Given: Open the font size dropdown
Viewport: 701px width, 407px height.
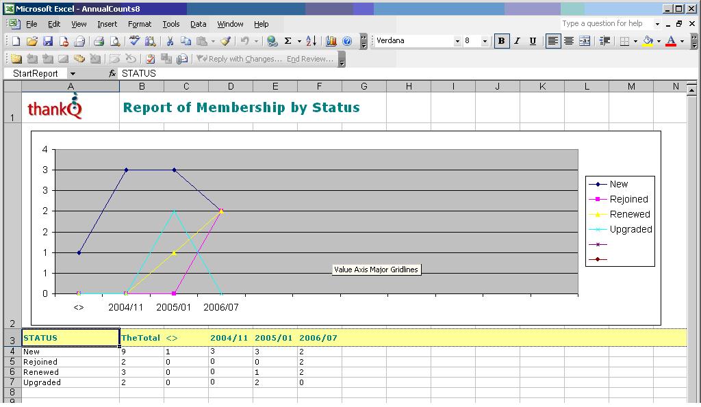Looking at the screenshot, I should [485, 41].
